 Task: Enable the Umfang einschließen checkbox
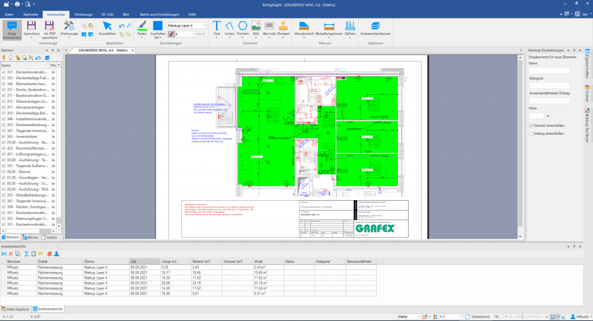tap(531, 134)
